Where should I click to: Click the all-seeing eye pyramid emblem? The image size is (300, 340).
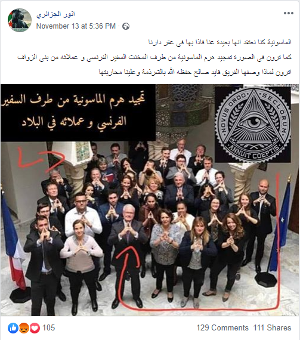tap(253, 125)
